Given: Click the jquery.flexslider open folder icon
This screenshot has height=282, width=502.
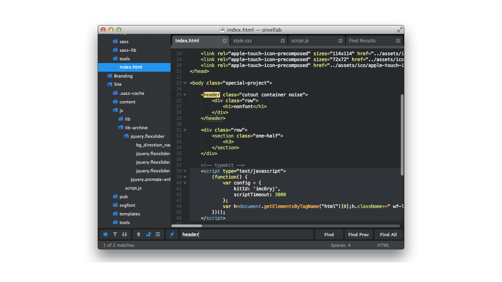Looking at the screenshot, I should click(x=126, y=136).
